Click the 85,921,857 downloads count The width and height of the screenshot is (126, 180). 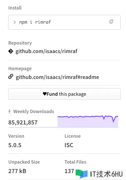coord(23,123)
